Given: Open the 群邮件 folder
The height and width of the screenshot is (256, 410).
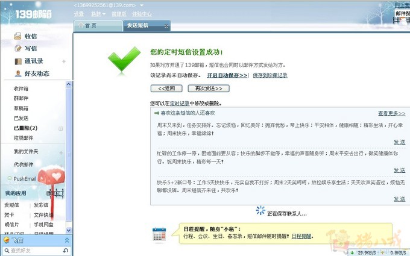Looking at the screenshot, I should click(x=21, y=98).
